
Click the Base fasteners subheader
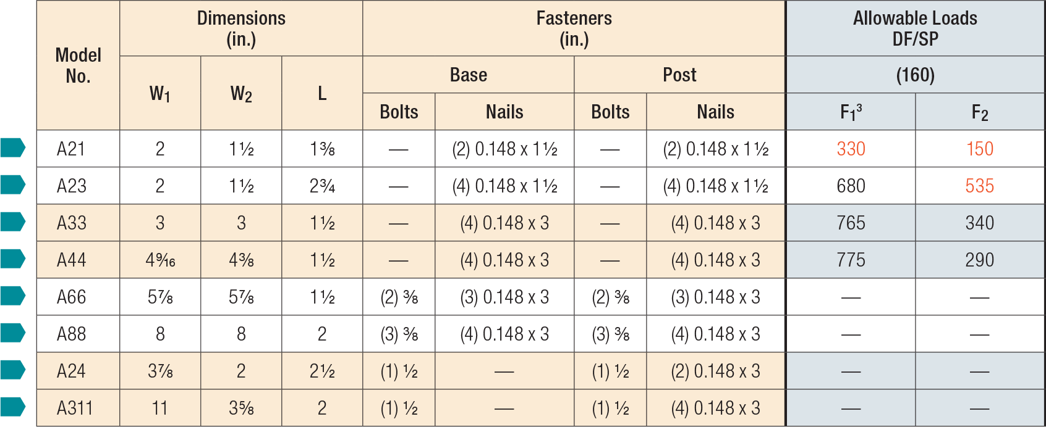click(468, 75)
